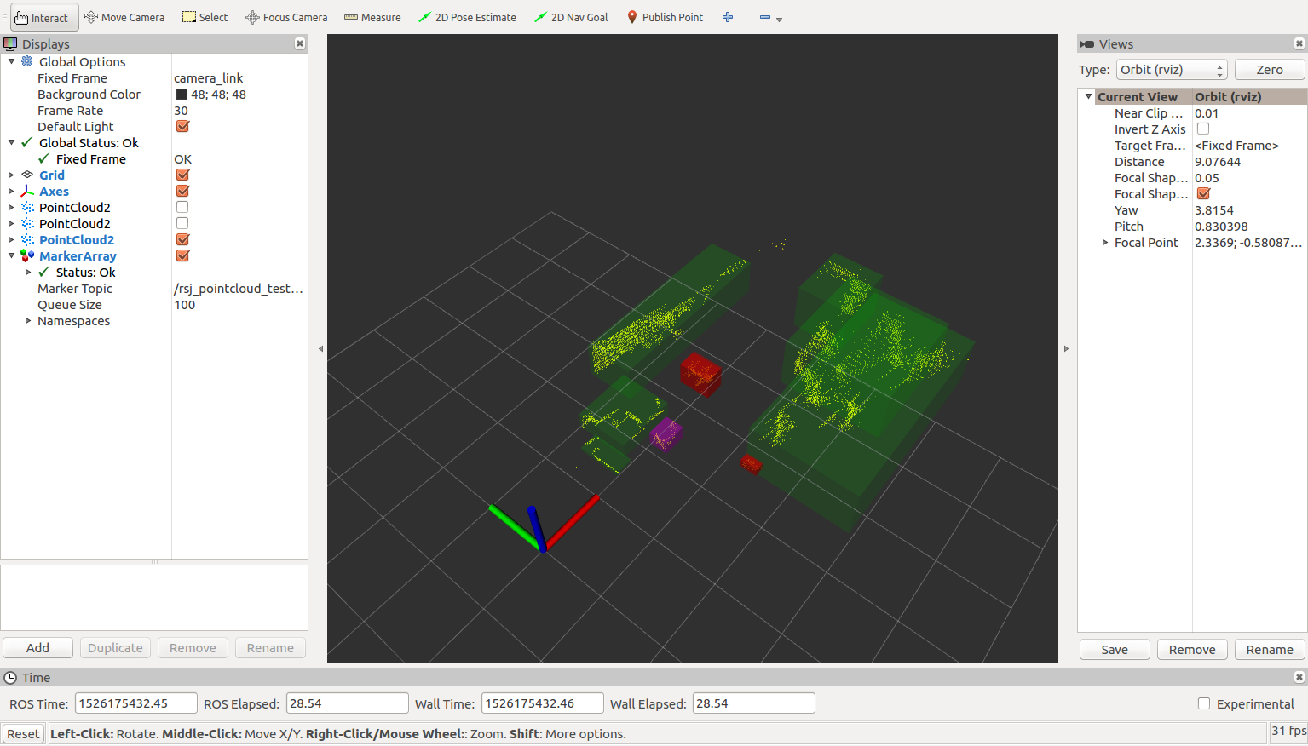Click the Background Color swatch
Image resolution: width=1308 pixels, height=746 pixels.
pos(182,94)
